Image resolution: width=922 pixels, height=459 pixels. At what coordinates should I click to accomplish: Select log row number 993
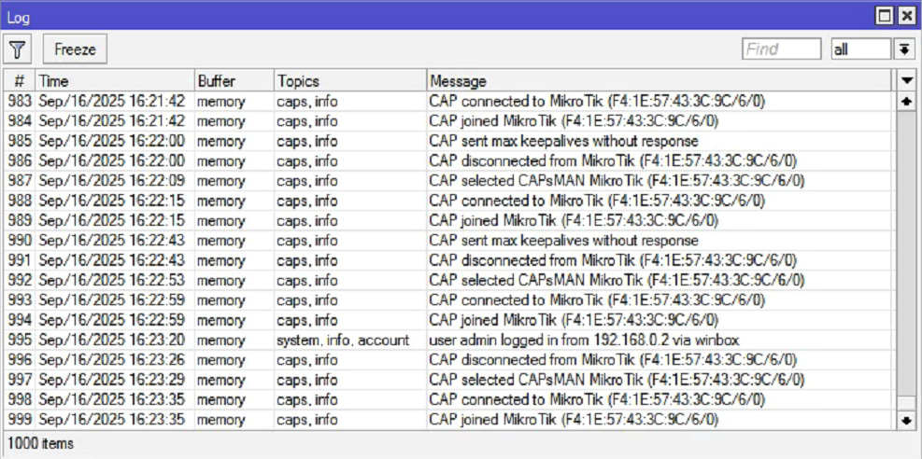pyautogui.click(x=448, y=299)
